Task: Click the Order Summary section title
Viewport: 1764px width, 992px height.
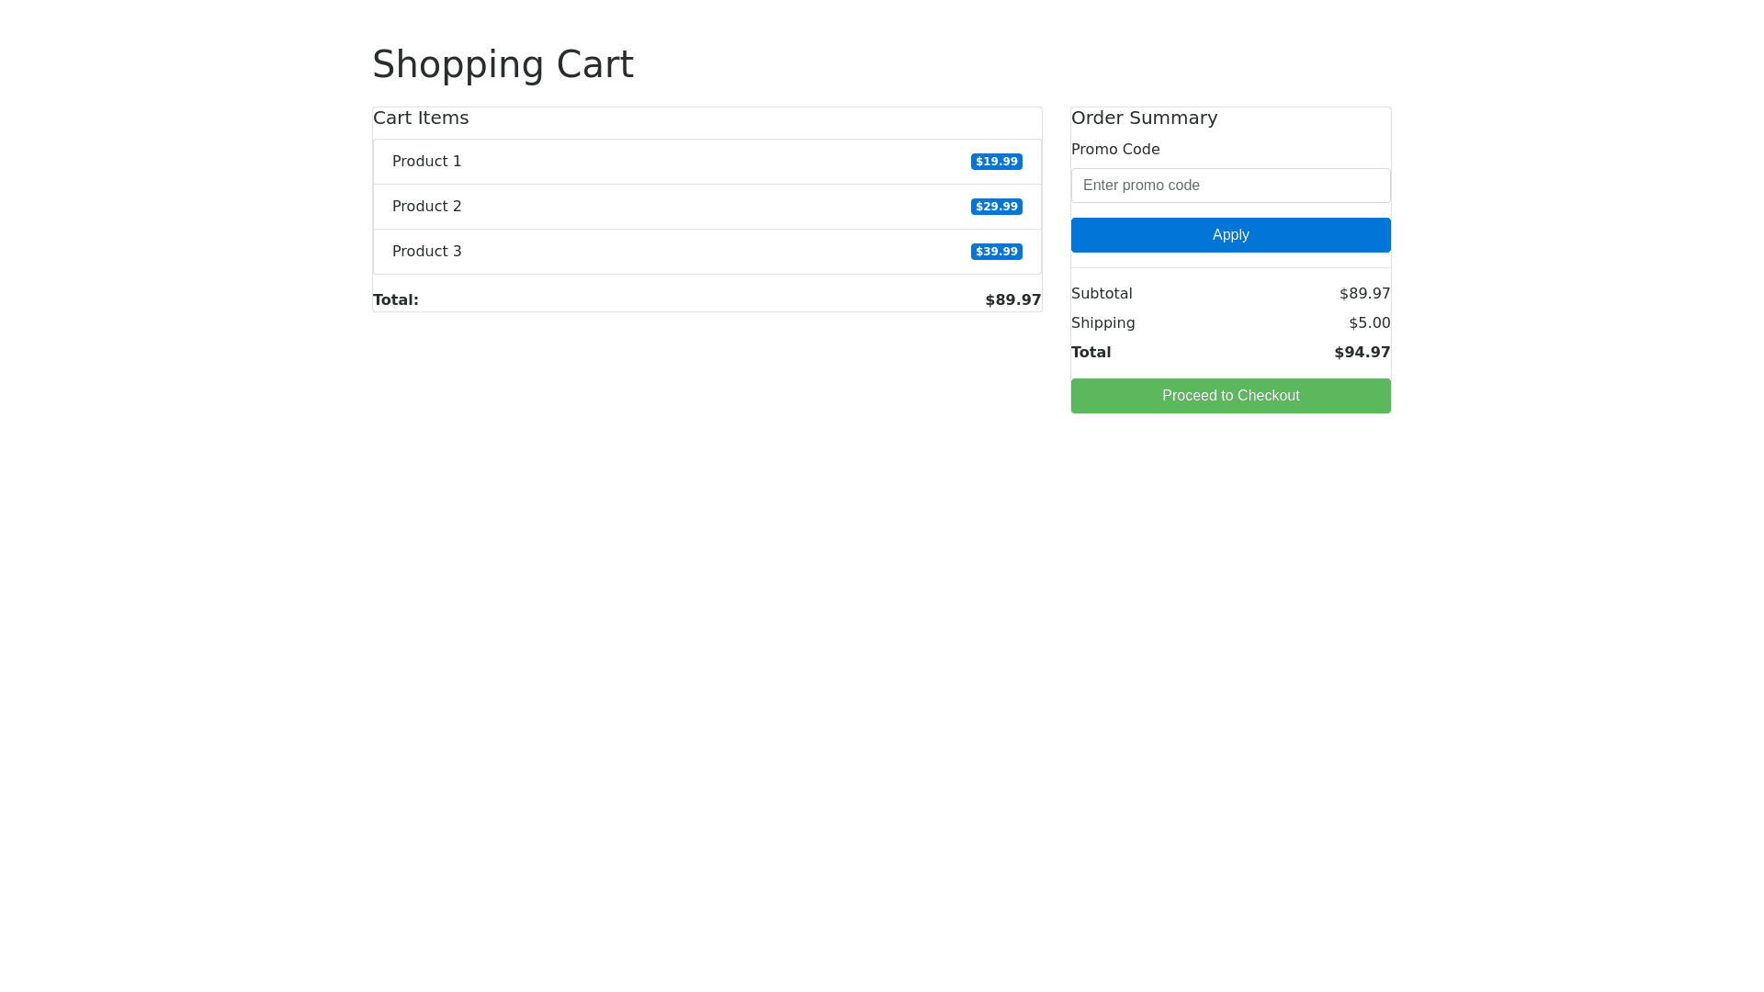Action: (1144, 118)
